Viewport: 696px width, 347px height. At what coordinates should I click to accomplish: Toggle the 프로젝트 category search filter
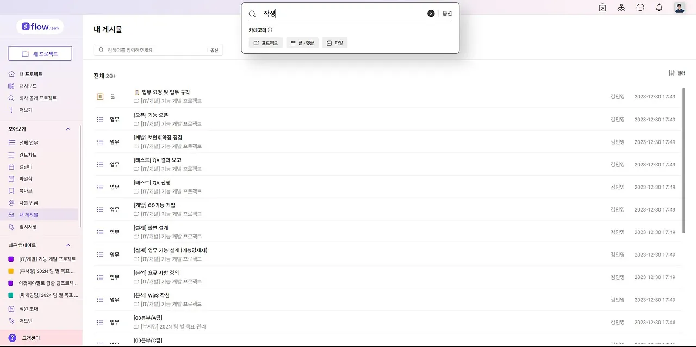pos(265,42)
